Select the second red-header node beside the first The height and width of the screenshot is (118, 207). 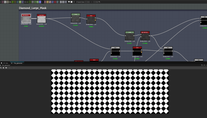pyautogui.click(x=41, y=19)
